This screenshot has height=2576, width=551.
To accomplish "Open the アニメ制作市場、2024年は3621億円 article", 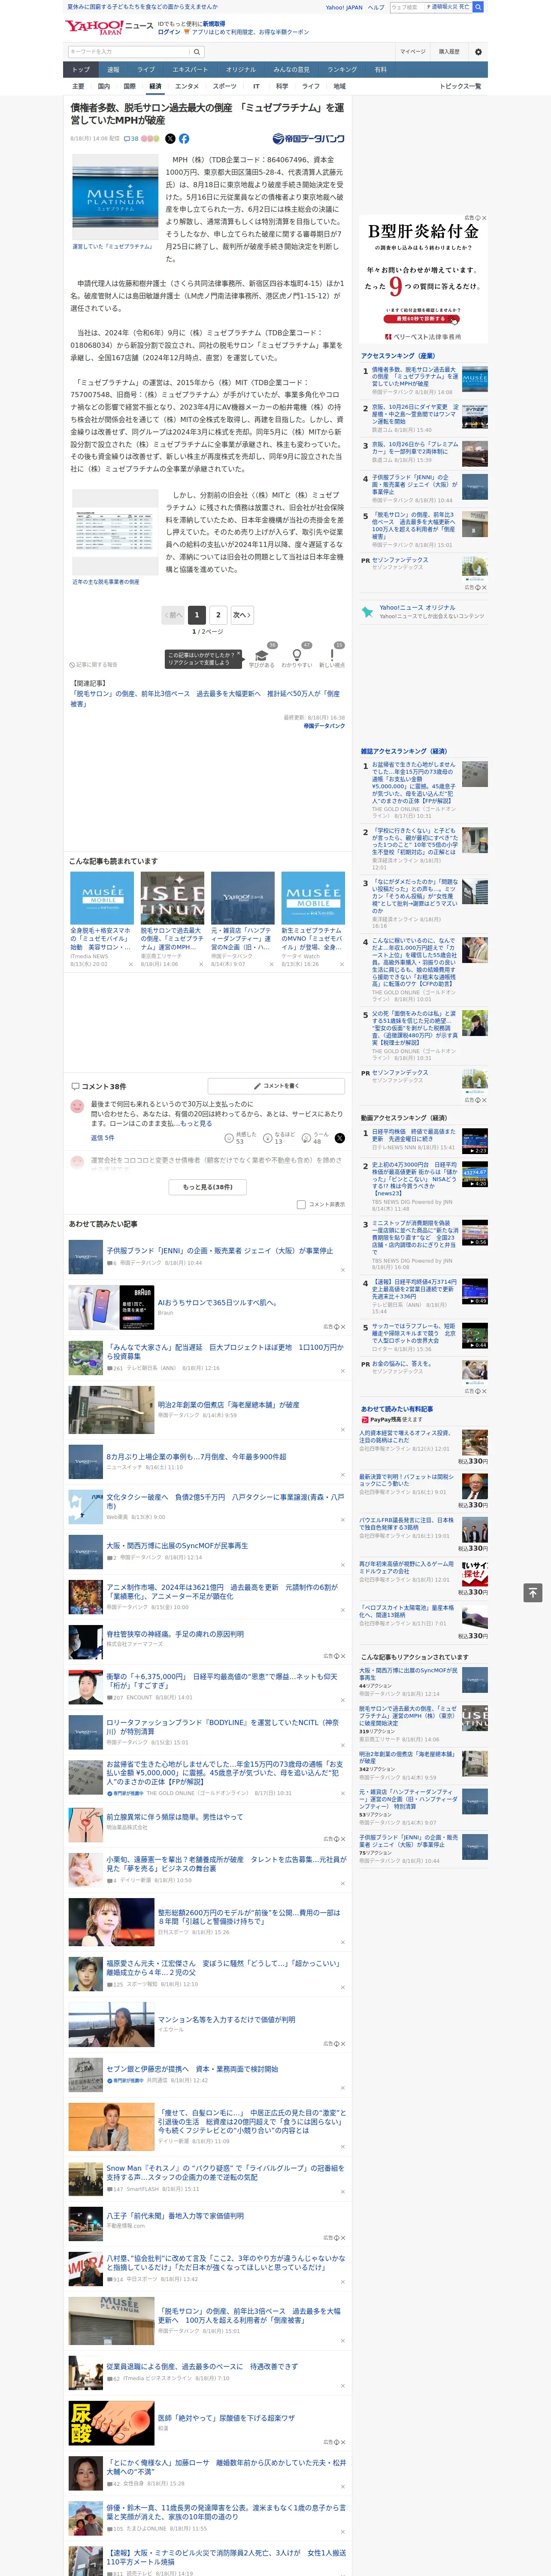I will [222, 1591].
